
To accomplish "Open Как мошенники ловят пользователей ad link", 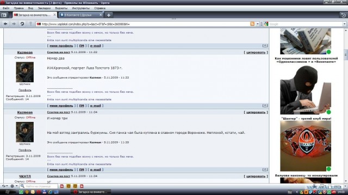I will [306, 60].
